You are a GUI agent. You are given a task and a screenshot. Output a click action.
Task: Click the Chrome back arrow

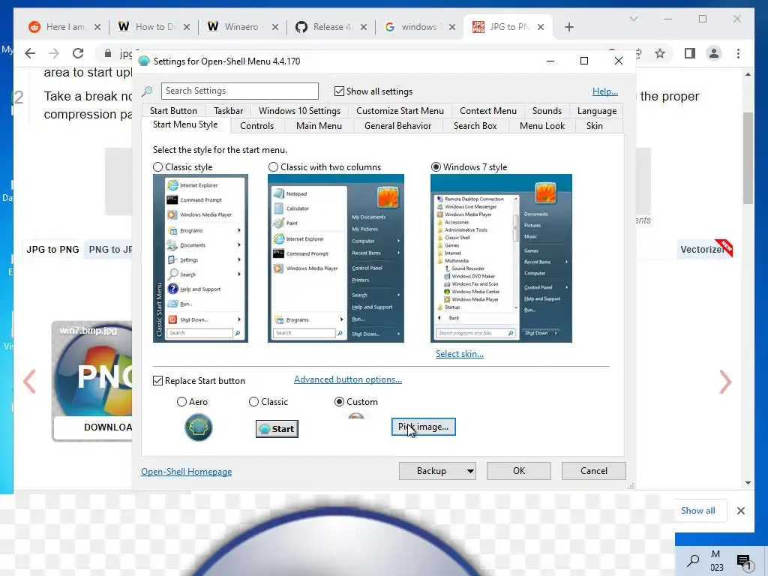point(30,53)
